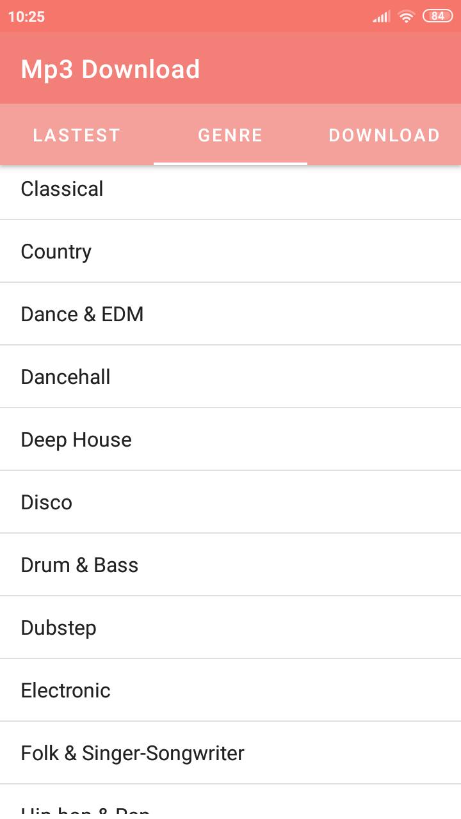Tap the cellular signal strength icon
This screenshot has width=461, height=819.
coord(382,17)
